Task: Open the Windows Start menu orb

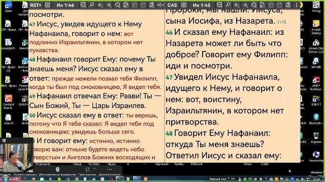Action: 6,178
